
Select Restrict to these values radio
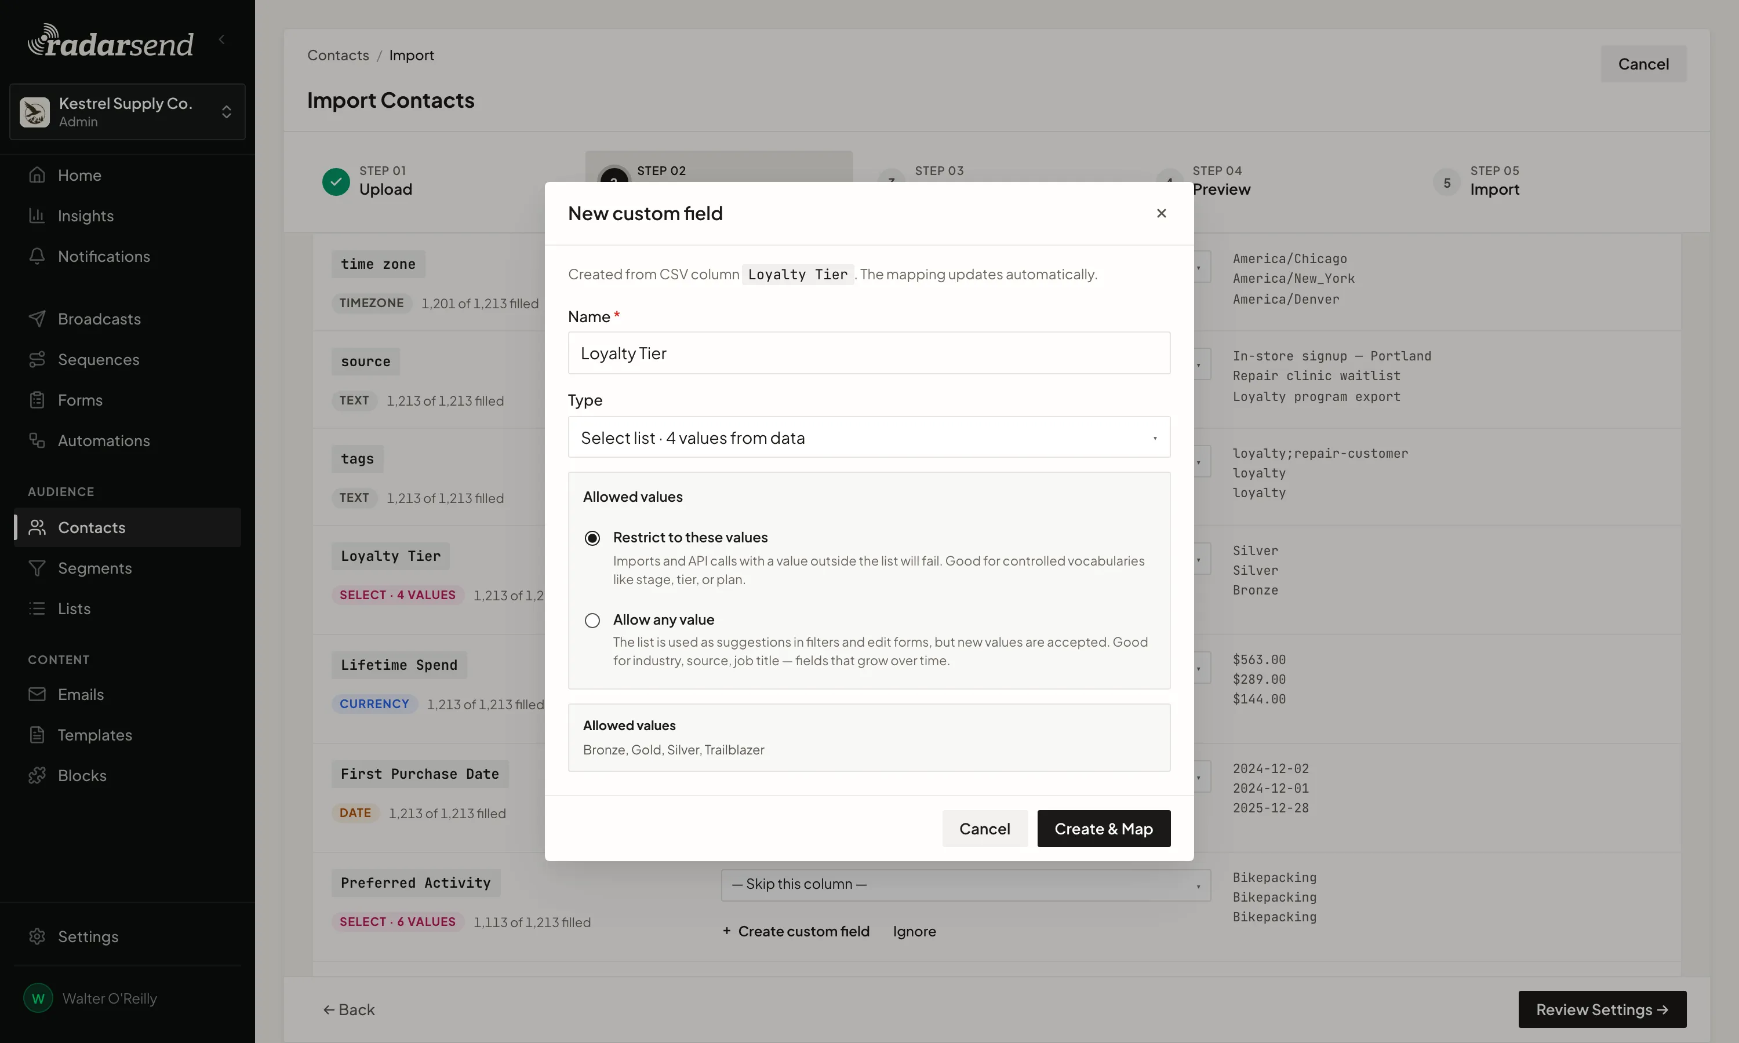point(592,538)
